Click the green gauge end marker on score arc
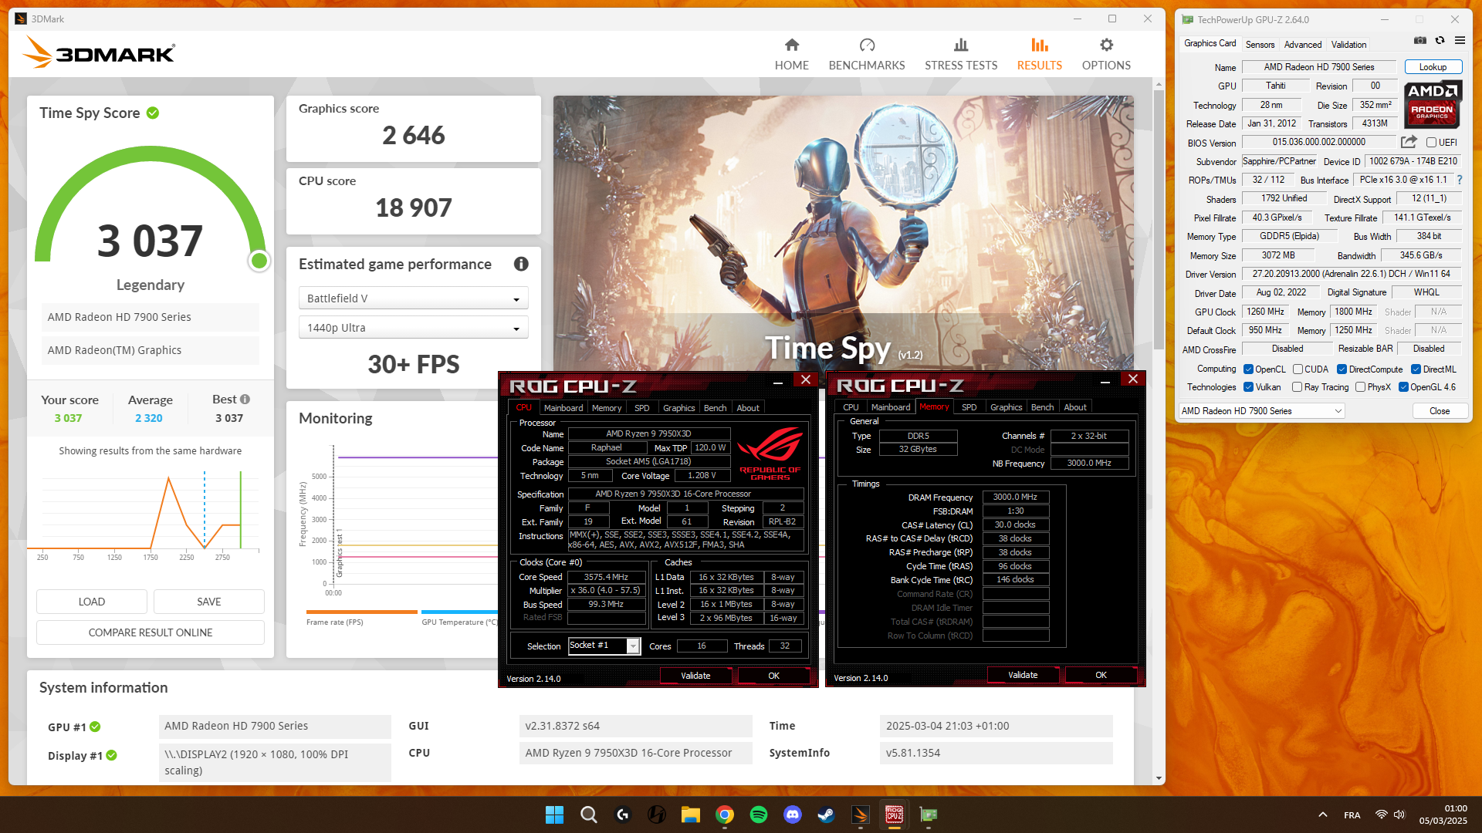Screen dimensions: 1482x833 click(x=259, y=261)
